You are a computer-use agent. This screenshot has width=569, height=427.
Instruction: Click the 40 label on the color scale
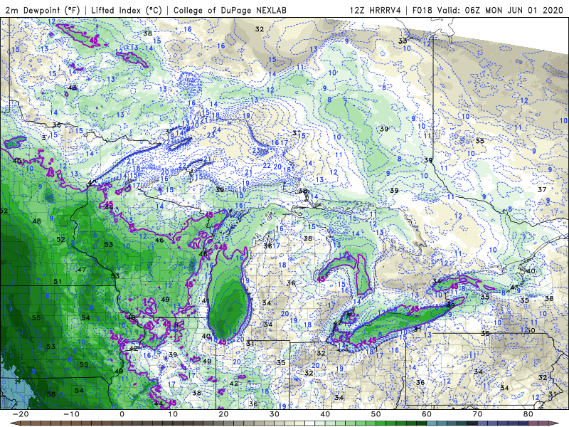pyautogui.click(x=325, y=414)
